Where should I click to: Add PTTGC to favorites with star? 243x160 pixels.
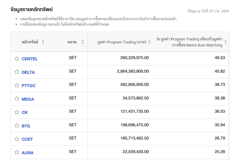click(x=17, y=86)
